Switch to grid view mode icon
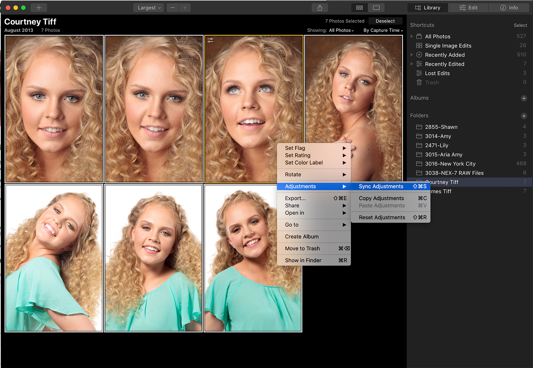Image resolution: width=533 pixels, height=368 pixels. [359, 8]
